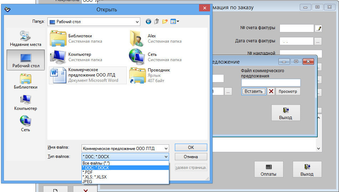Select the Alex system folder
This screenshot has width=339, height=192.
(x=156, y=38)
